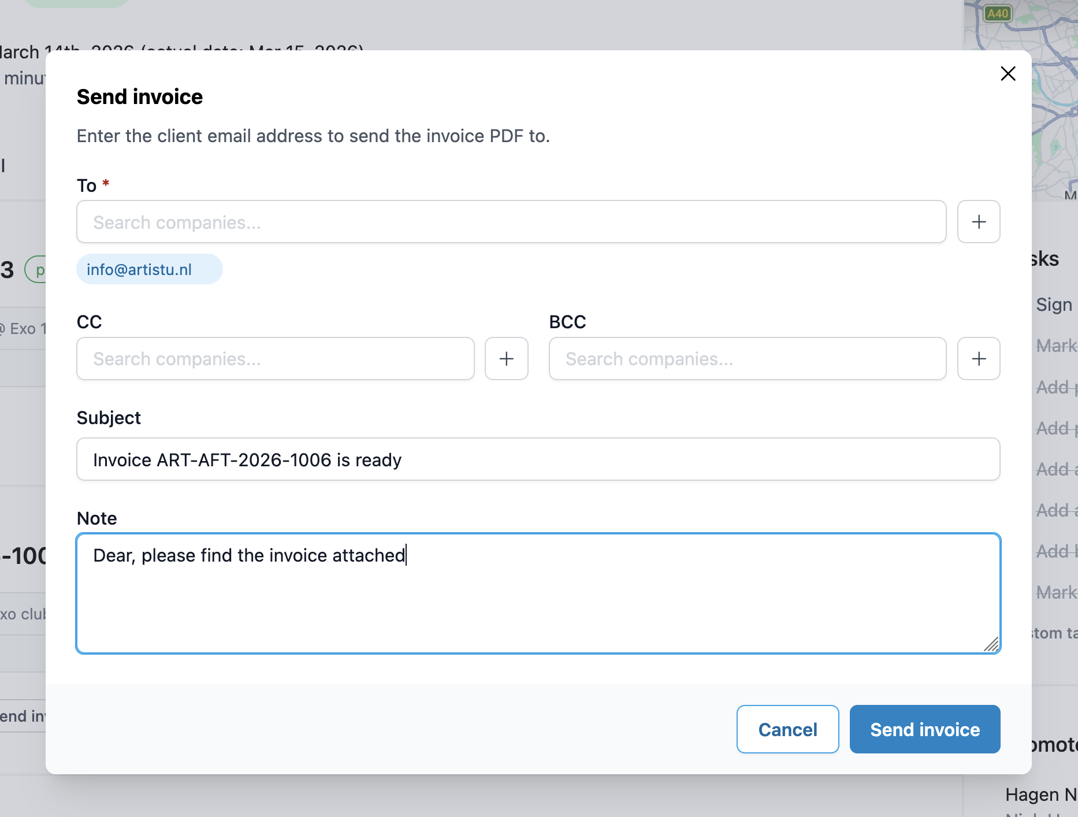This screenshot has height=817, width=1078.
Task: Click inside the Note text area
Action: (x=537, y=601)
